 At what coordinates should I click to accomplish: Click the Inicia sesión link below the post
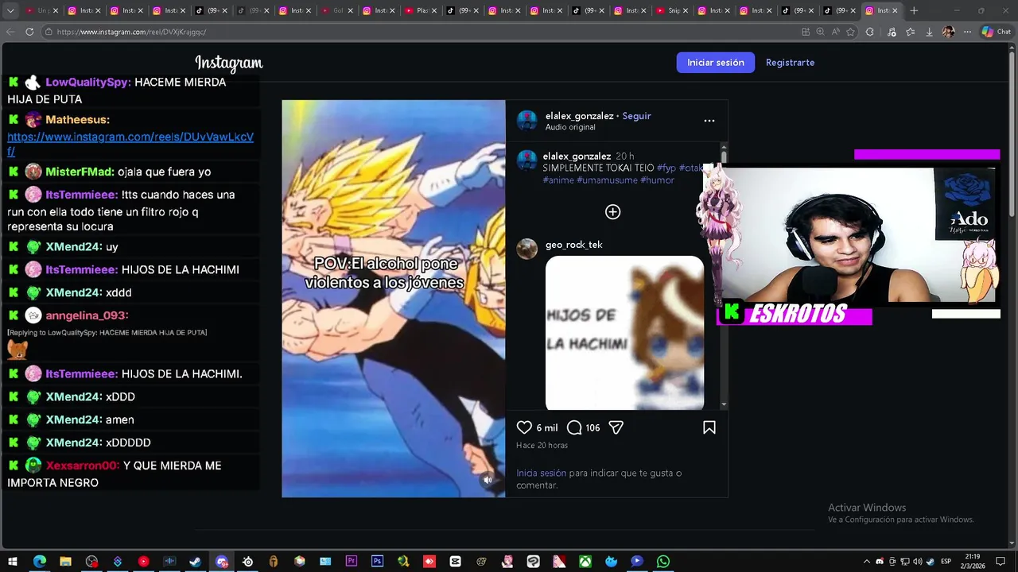[x=541, y=473]
